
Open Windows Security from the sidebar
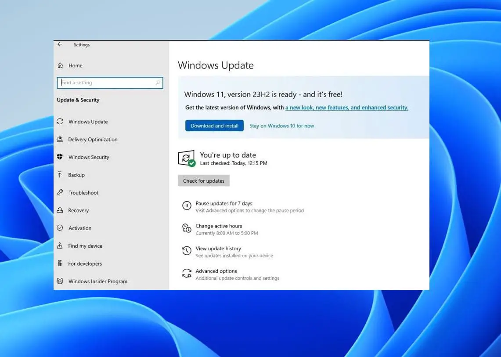coord(89,157)
